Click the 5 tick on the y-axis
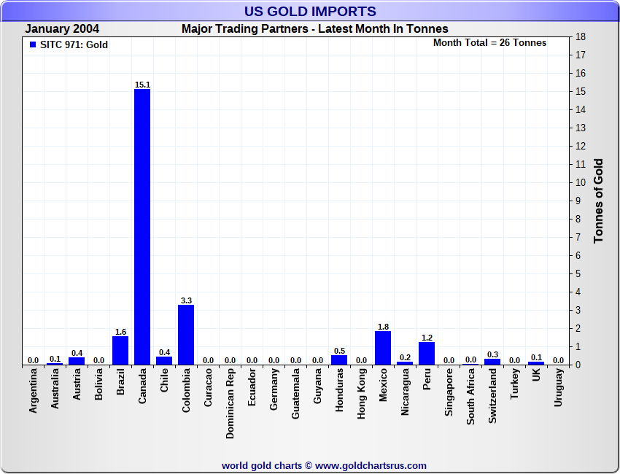This screenshot has width=620, height=474. [x=578, y=273]
